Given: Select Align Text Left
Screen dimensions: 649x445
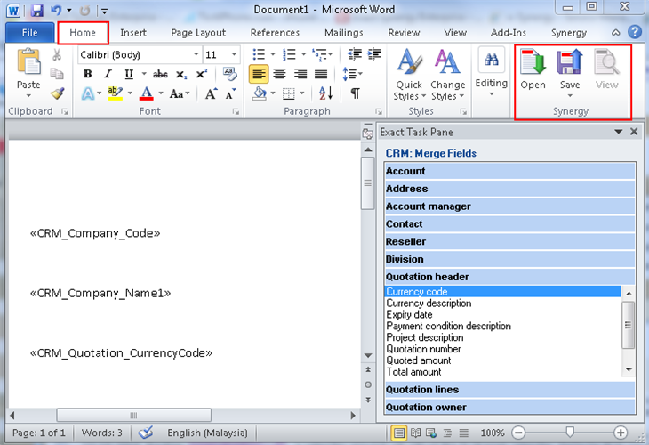Looking at the screenshot, I should (259, 74).
